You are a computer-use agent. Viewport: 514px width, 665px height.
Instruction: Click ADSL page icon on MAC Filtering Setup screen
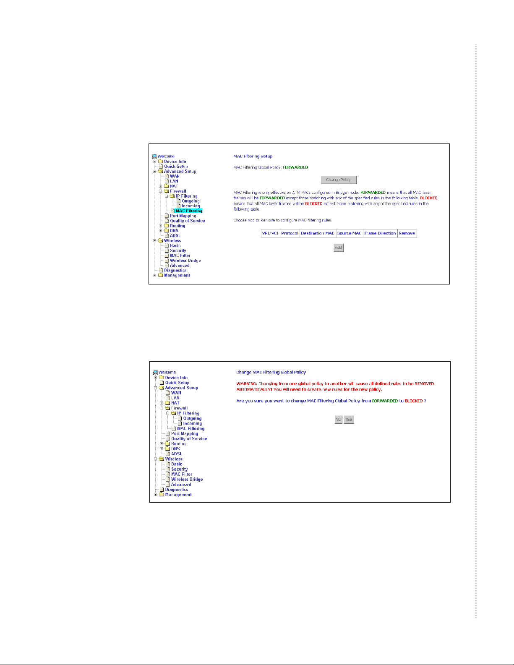point(167,236)
